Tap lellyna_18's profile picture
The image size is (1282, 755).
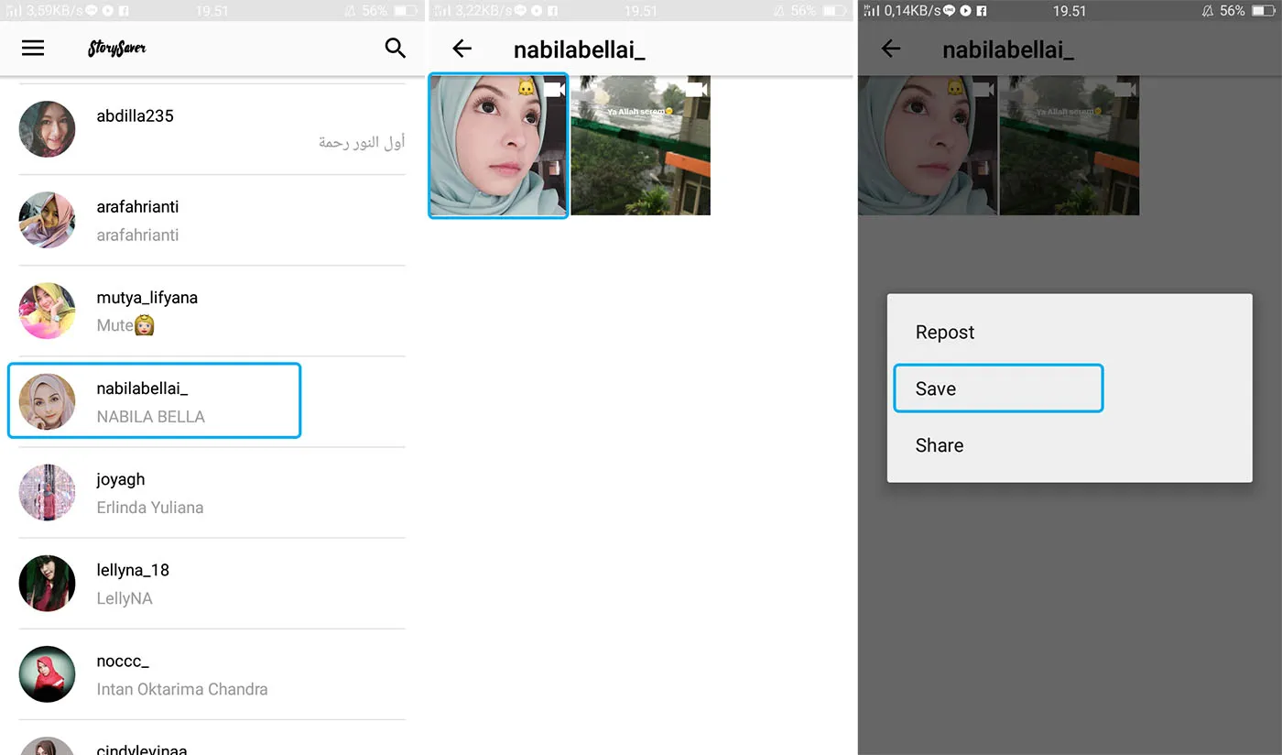47,584
